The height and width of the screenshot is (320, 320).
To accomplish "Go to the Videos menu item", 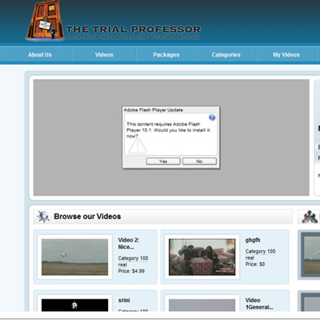I will [104, 54].
